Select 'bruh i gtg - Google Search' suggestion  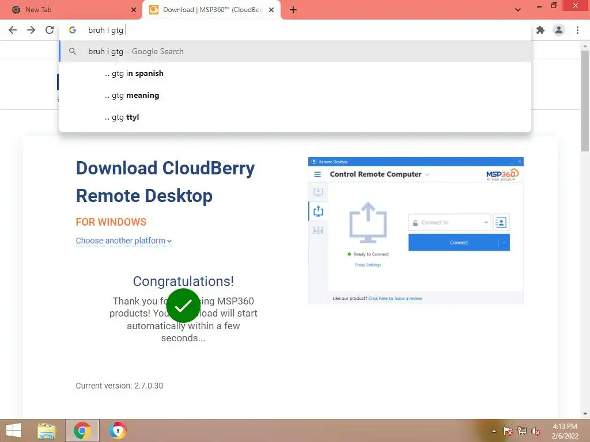[x=295, y=51]
